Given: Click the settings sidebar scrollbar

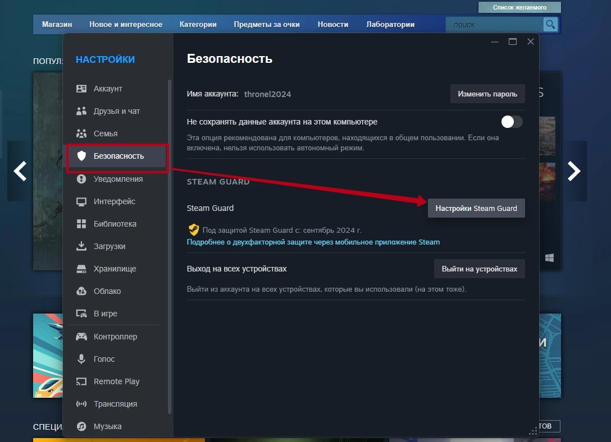Looking at the screenshot, I should tap(170, 247).
